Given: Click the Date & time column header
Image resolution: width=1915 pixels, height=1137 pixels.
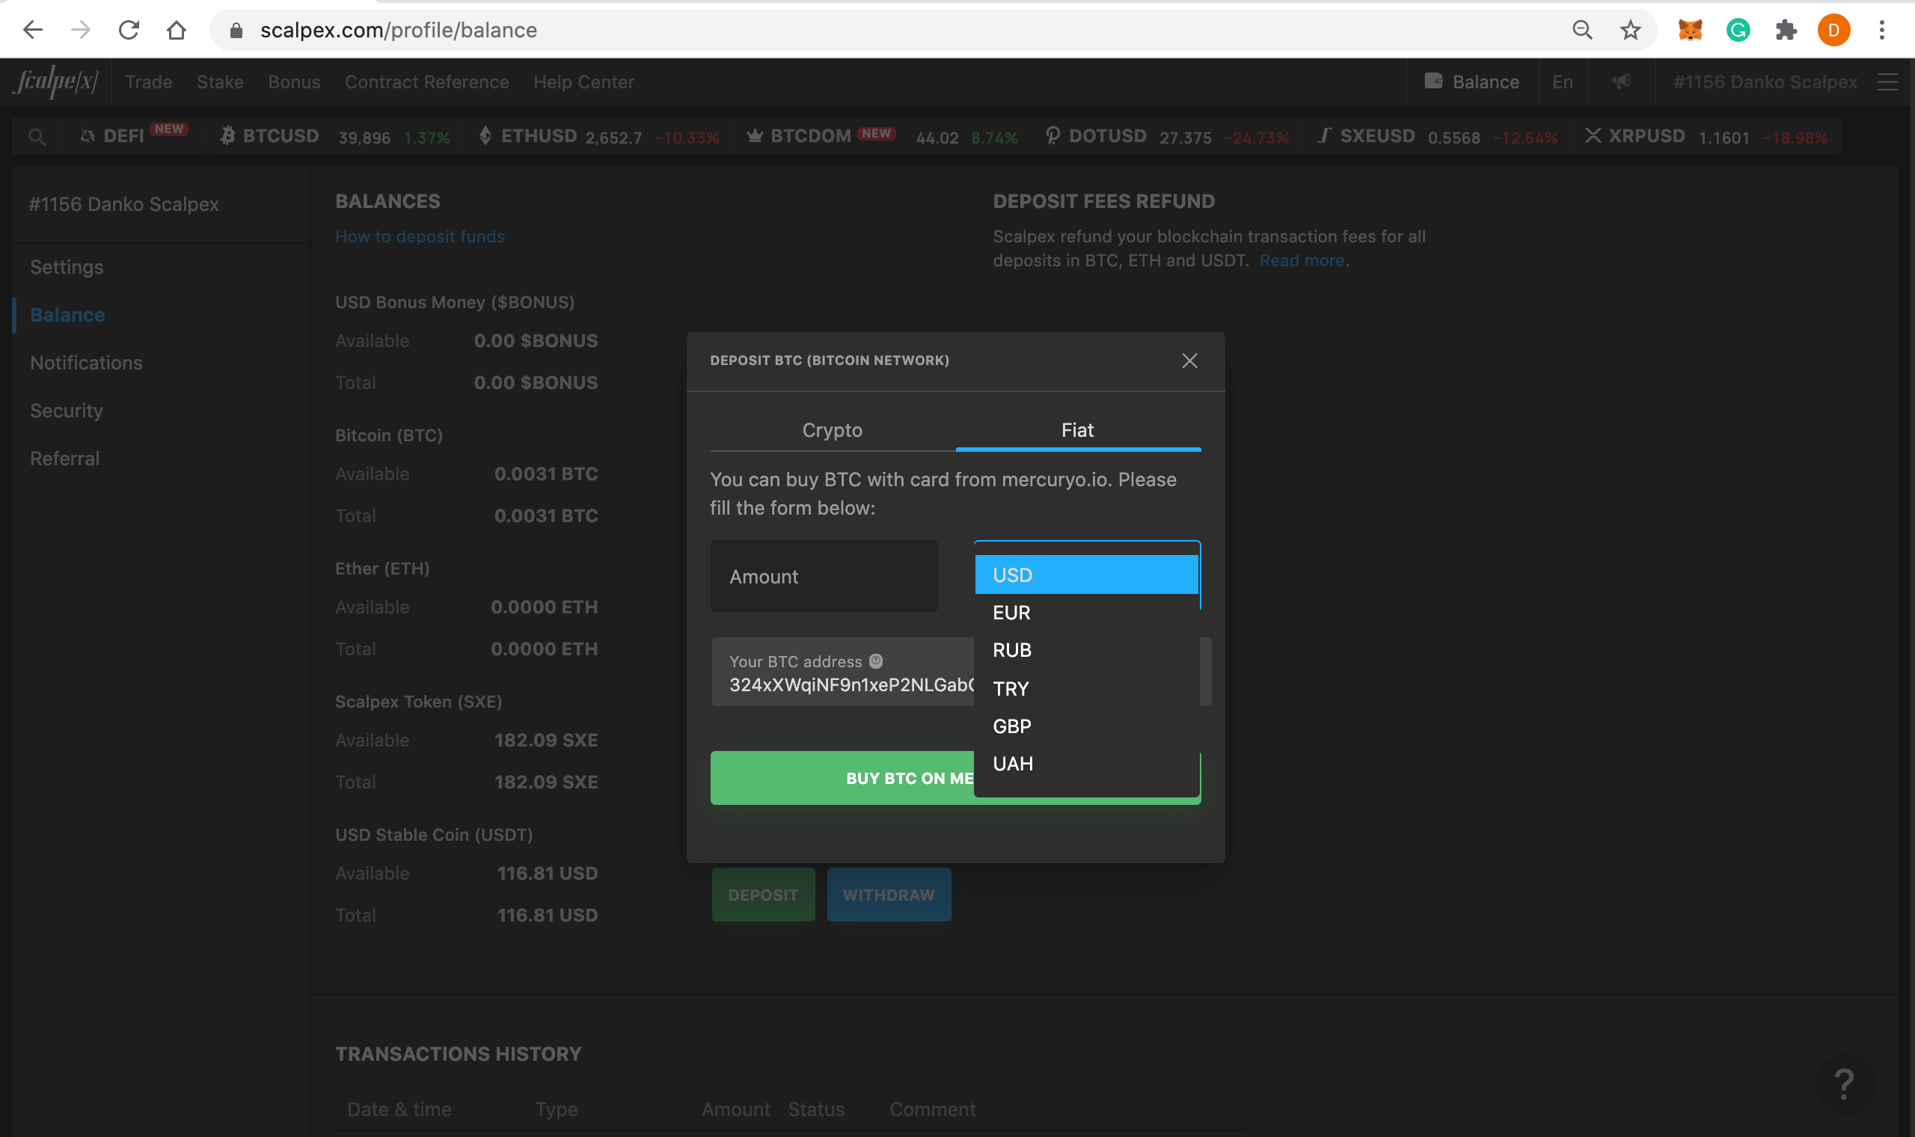Looking at the screenshot, I should pyautogui.click(x=399, y=1109).
